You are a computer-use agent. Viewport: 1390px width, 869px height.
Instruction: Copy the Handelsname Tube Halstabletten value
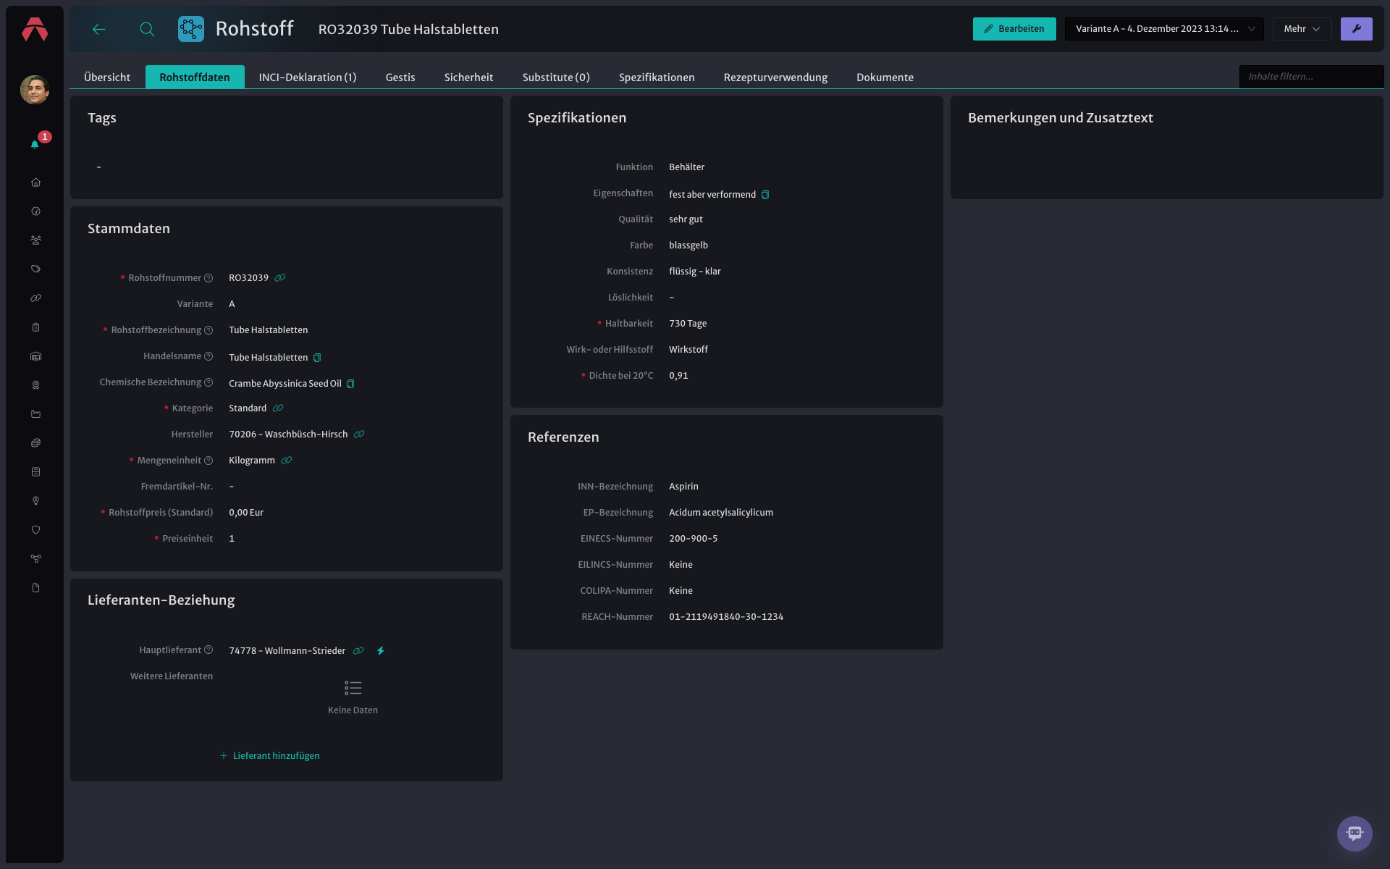point(317,358)
